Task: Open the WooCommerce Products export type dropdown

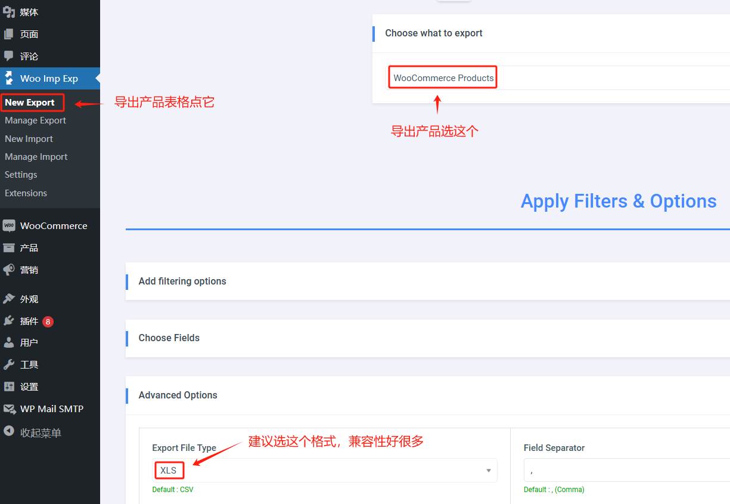Action: (559, 78)
